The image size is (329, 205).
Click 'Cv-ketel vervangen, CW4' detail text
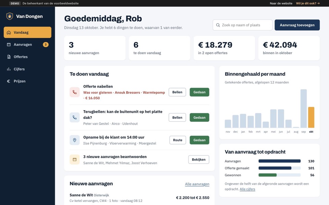coord(88,201)
